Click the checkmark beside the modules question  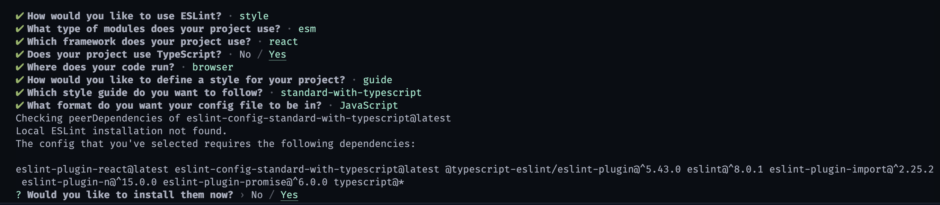coord(20,29)
